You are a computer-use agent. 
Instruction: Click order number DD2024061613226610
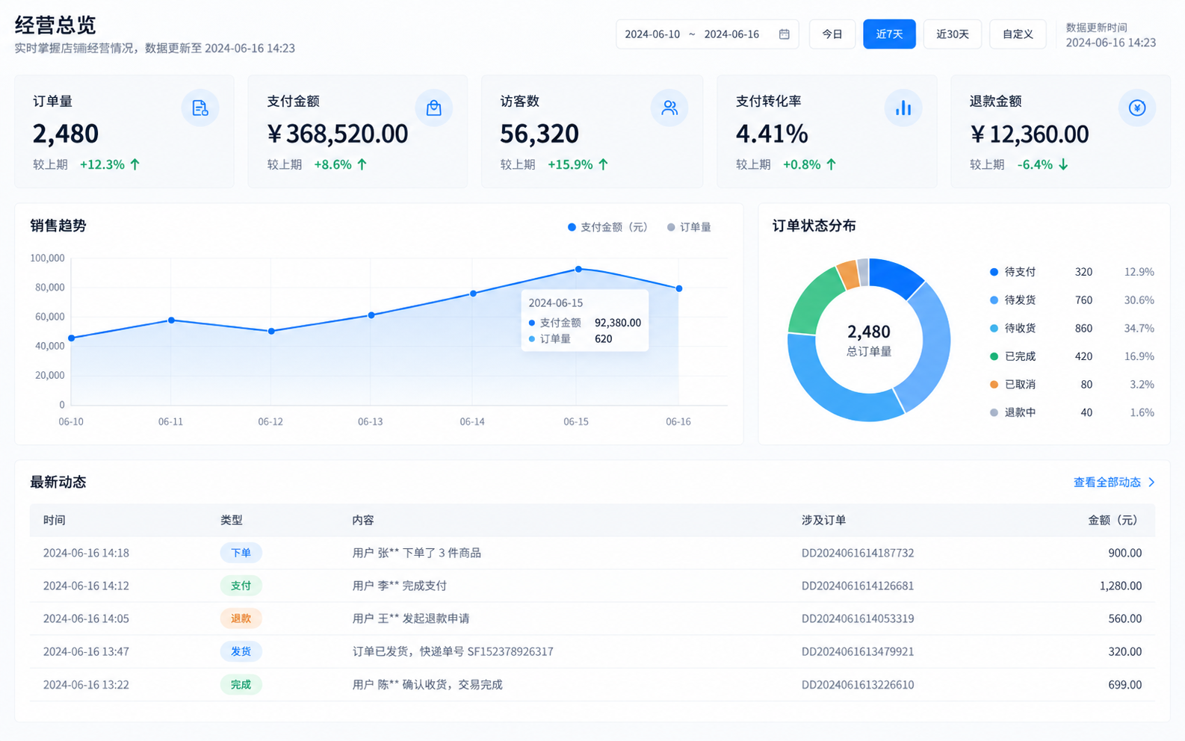pyautogui.click(x=858, y=685)
